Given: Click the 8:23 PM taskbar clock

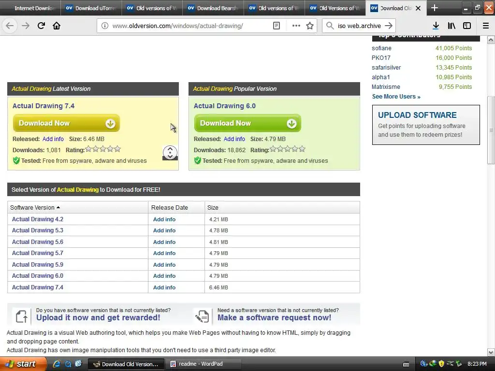Looking at the screenshot, I should click(477, 364).
